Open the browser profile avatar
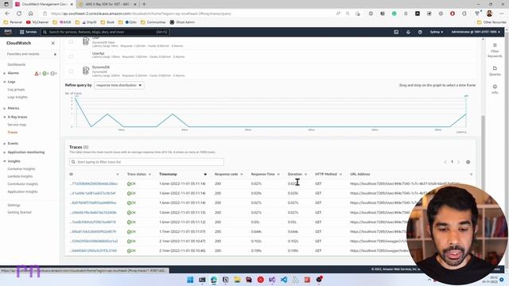The image size is (509, 286). coord(490,14)
